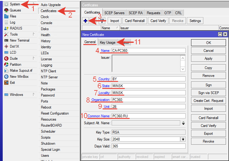
Task: Click toolbar Card Reinstall button
Action: (135, 21)
